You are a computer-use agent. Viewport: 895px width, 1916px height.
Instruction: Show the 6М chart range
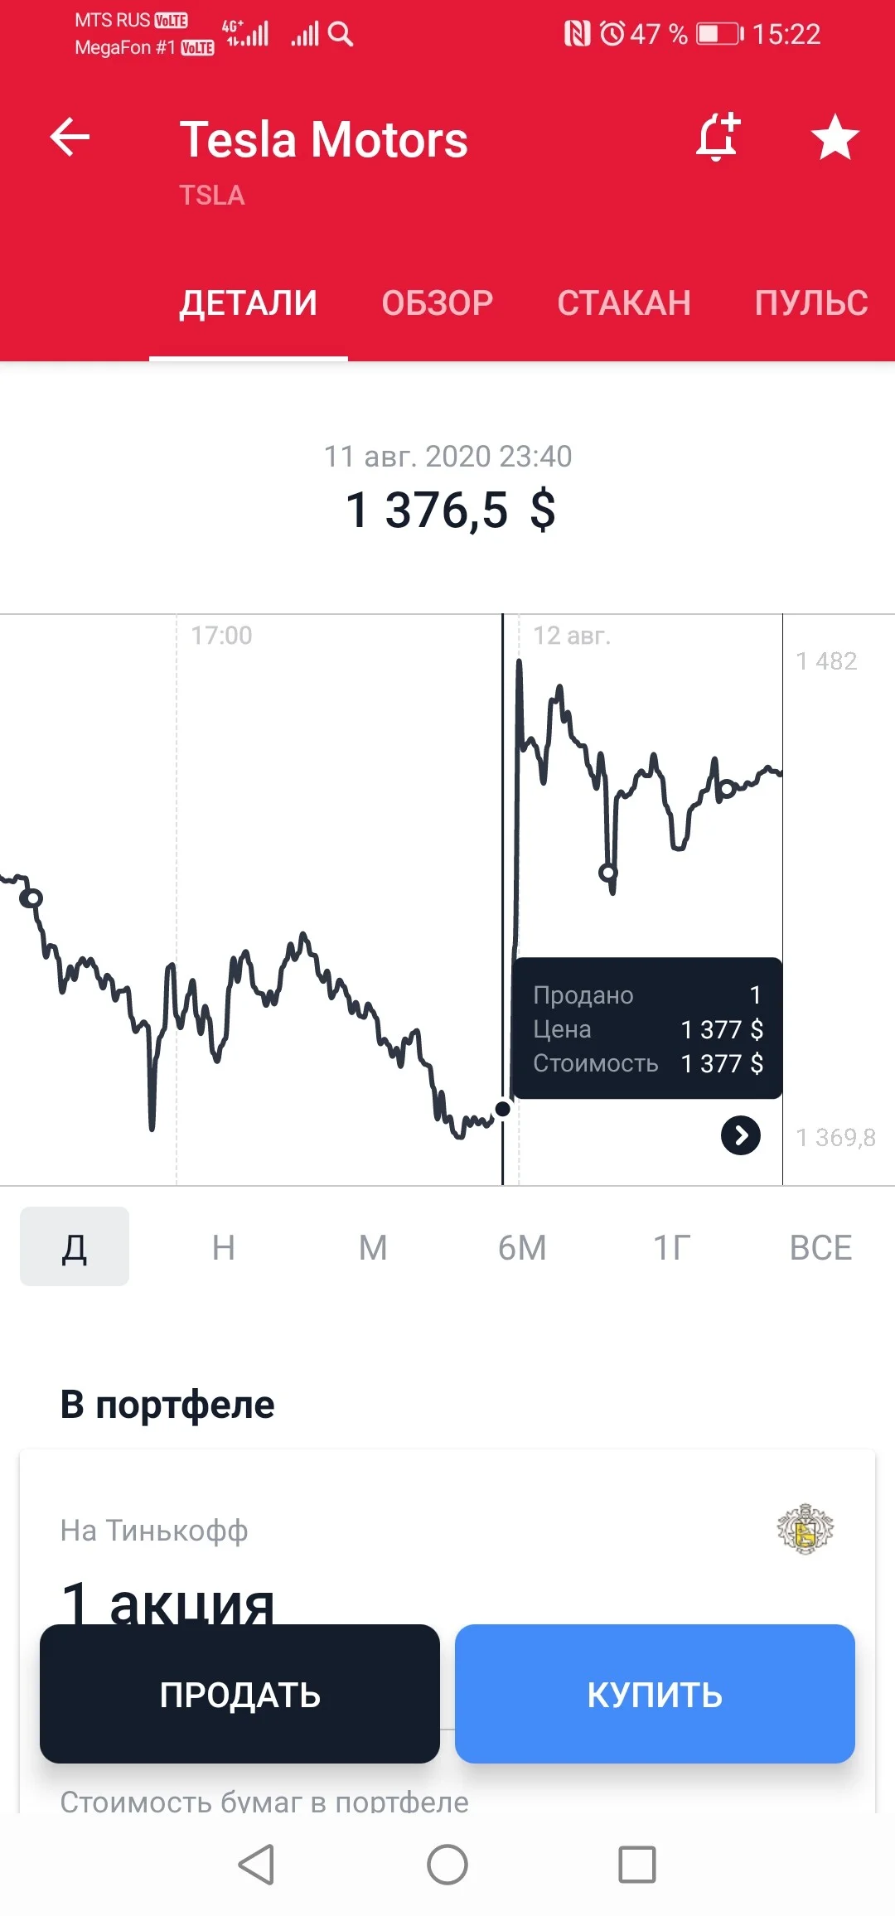click(x=522, y=1246)
